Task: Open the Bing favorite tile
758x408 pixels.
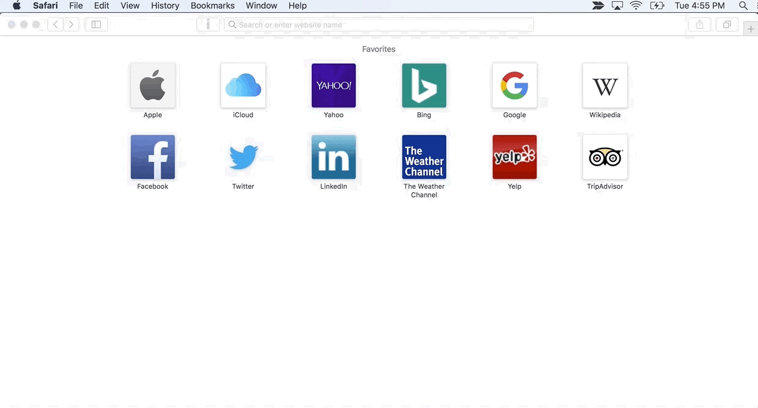Action: pyautogui.click(x=424, y=86)
